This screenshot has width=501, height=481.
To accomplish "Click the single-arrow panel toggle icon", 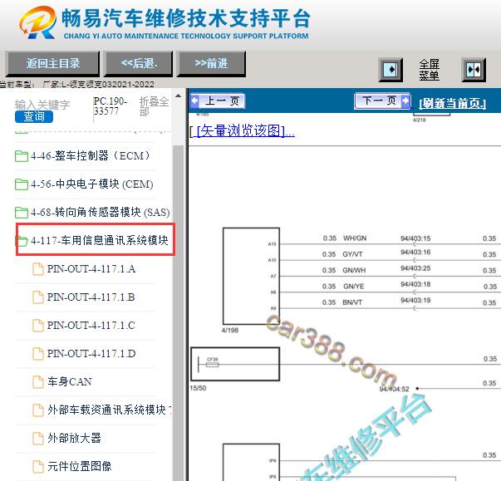I will click(390, 70).
